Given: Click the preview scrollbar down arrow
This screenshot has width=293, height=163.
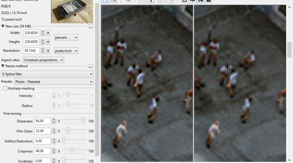Looking at the screenshot, I should pyautogui.click(x=290, y=160).
